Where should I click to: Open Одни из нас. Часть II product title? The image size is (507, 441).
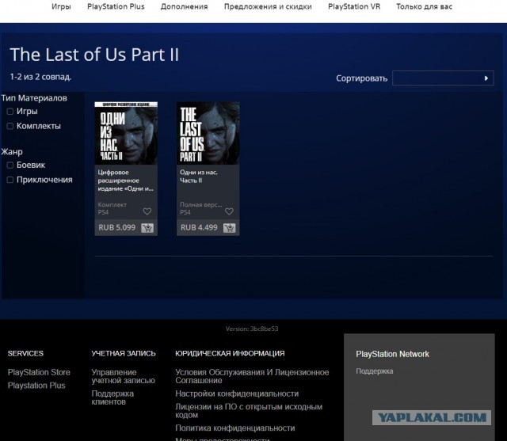click(199, 177)
